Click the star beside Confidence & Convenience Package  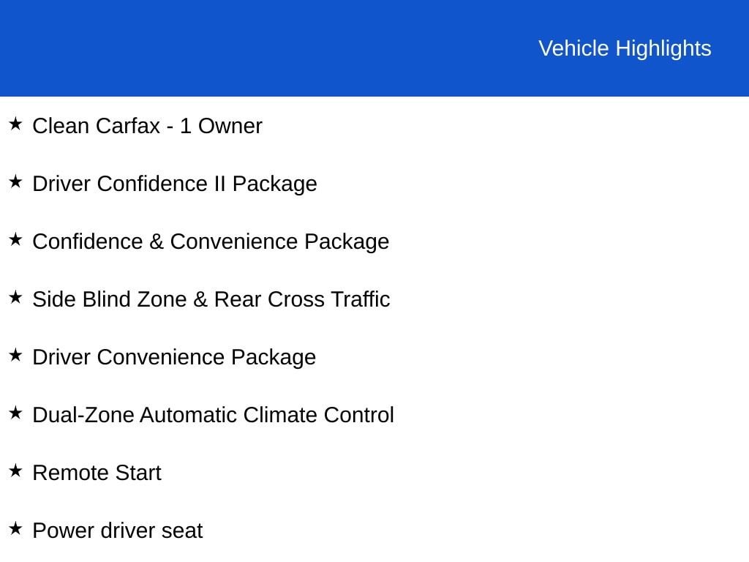(15, 239)
